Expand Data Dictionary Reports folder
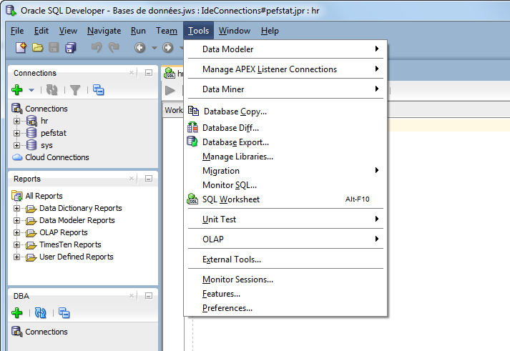 coord(16,208)
